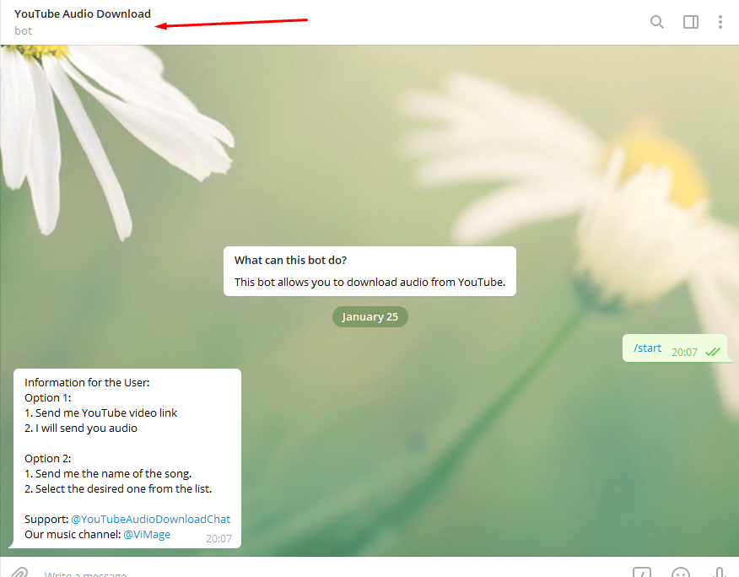This screenshot has width=739, height=577.
Task: Open the emoji picker smiley icon
Action: tap(681, 573)
